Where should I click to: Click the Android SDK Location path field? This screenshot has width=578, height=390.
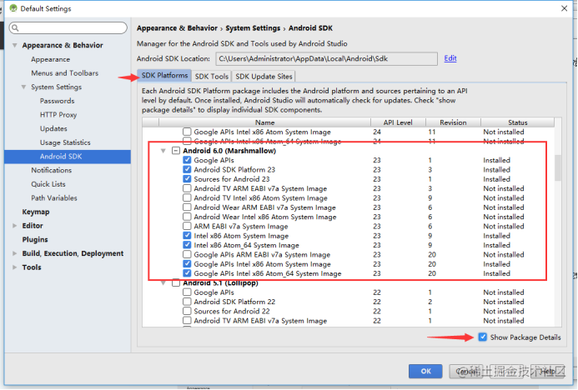tap(326, 58)
